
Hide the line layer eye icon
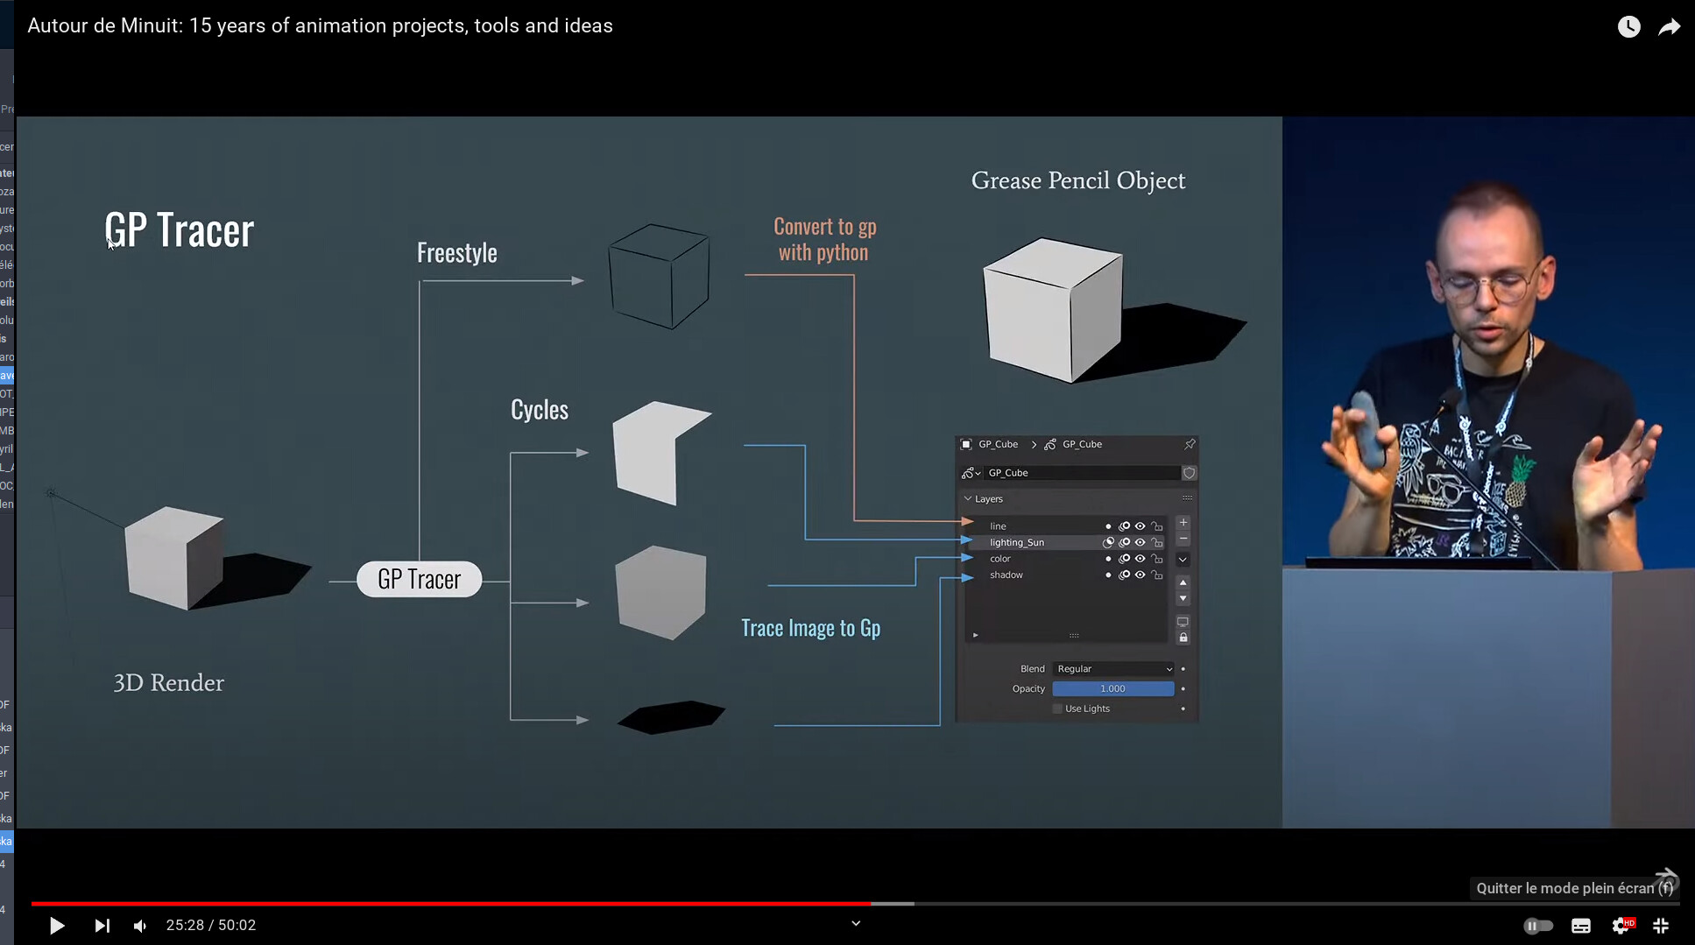point(1140,526)
